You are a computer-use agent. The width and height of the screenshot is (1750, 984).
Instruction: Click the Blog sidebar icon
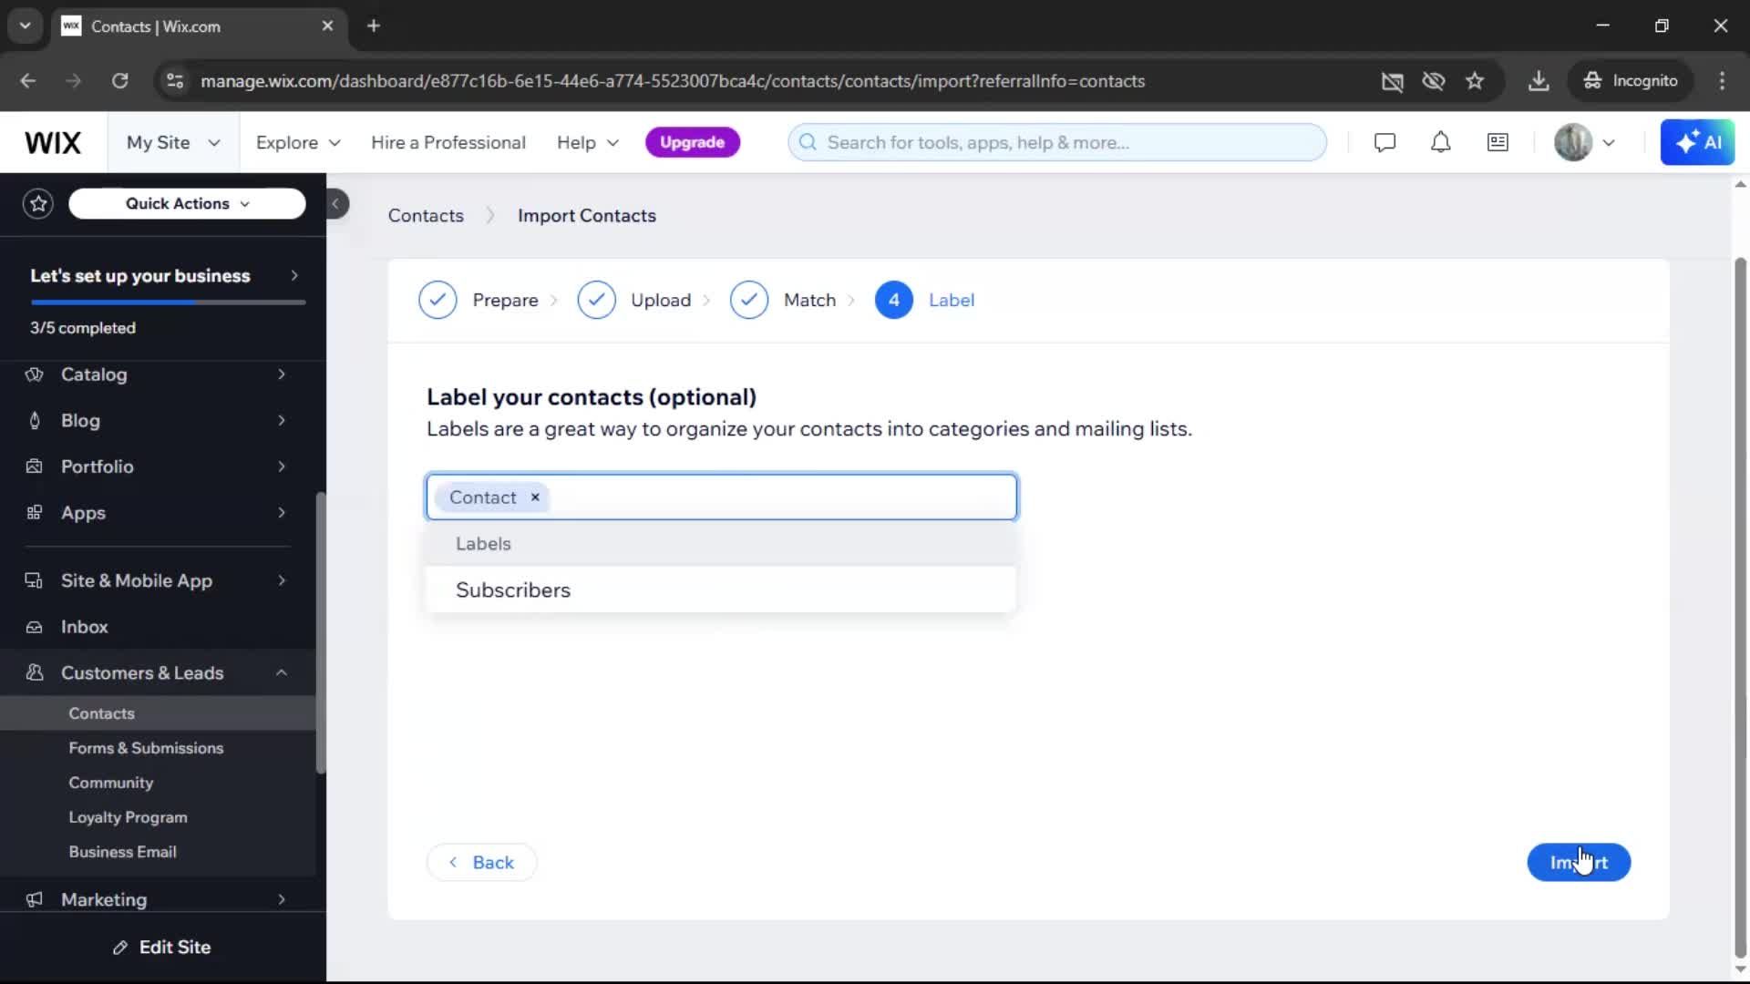[35, 420]
